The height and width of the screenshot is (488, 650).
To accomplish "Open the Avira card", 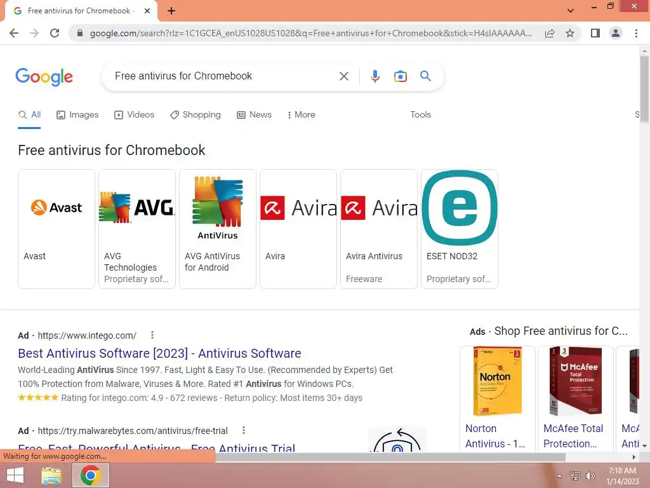I will 298,229.
